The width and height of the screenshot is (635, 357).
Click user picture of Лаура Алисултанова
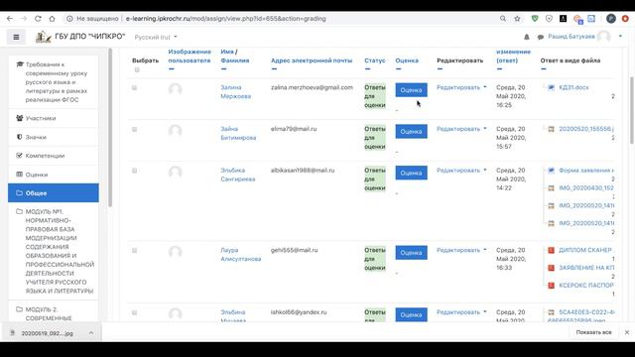coord(175,252)
